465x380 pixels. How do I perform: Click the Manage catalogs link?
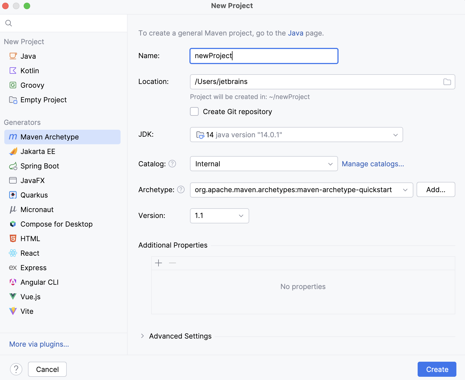[373, 164]
